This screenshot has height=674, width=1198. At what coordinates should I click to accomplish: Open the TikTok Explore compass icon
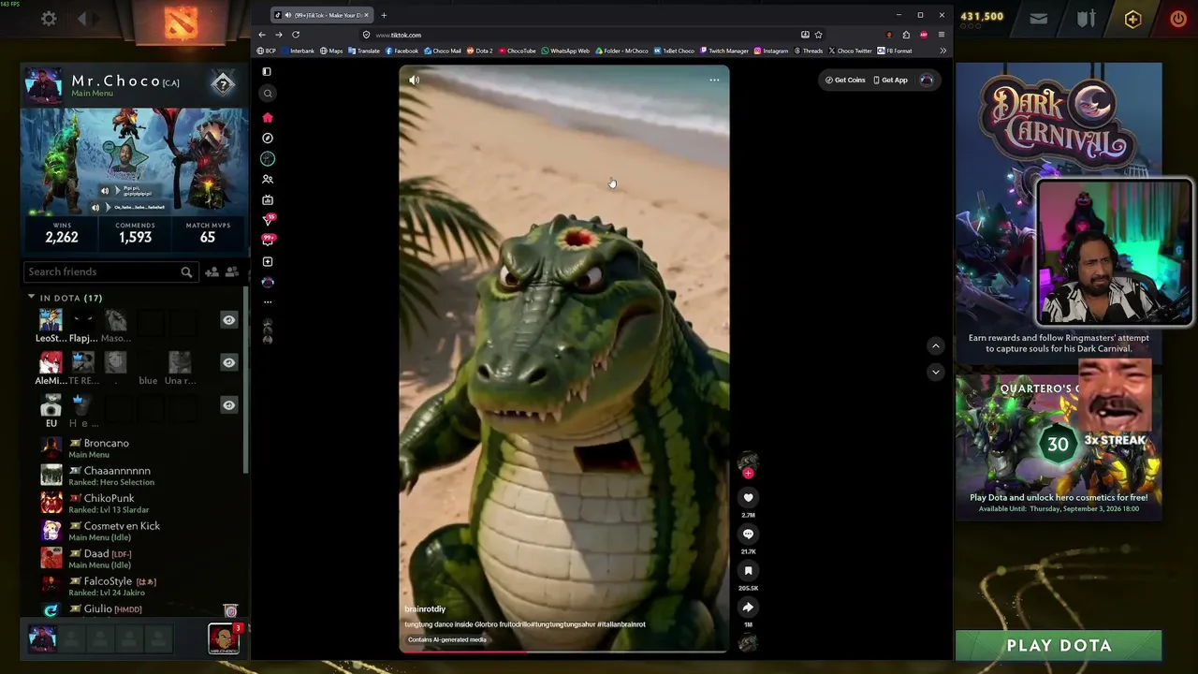coord(268,139)
